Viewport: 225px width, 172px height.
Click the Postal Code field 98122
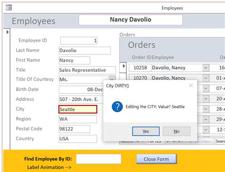pyautogui.click(x=75, y=129)
